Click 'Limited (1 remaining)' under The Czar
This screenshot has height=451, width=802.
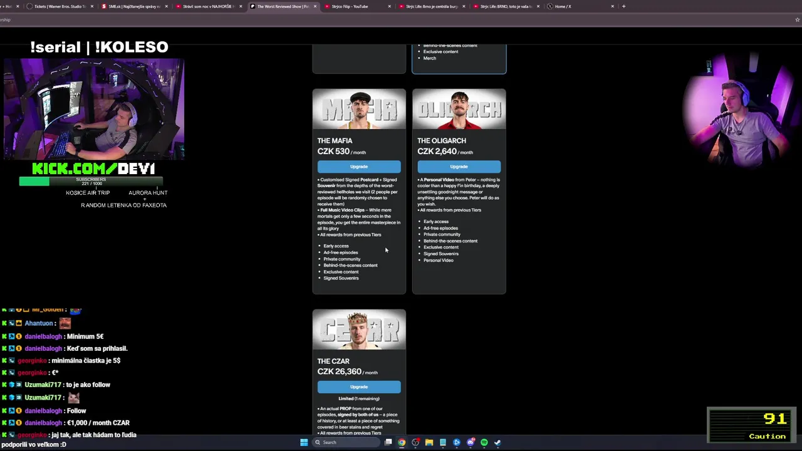click(x=359, y=398)
